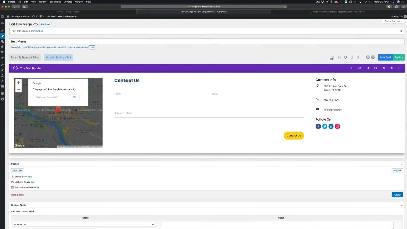Open editing history clock icon
This screenshot has width=407, height=229.
coord(375,68)
